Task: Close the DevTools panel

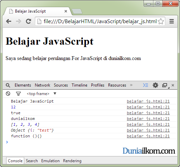Action: [x=173, y=85]
